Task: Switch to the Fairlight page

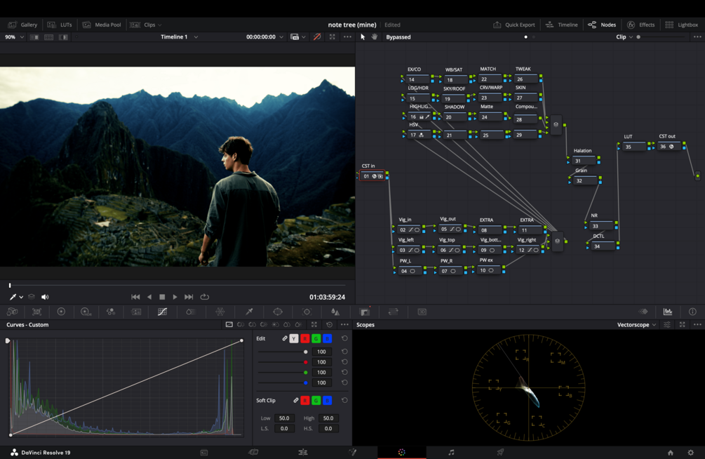Action: coord(451,452)
